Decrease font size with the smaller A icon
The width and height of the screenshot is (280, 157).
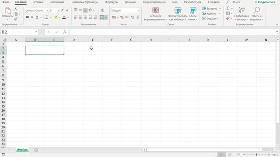67,10
